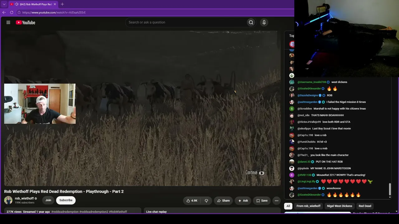Screen dimensions: 399x224
Task: Click @Scraddies username in chat
Action: pos(305,109)
